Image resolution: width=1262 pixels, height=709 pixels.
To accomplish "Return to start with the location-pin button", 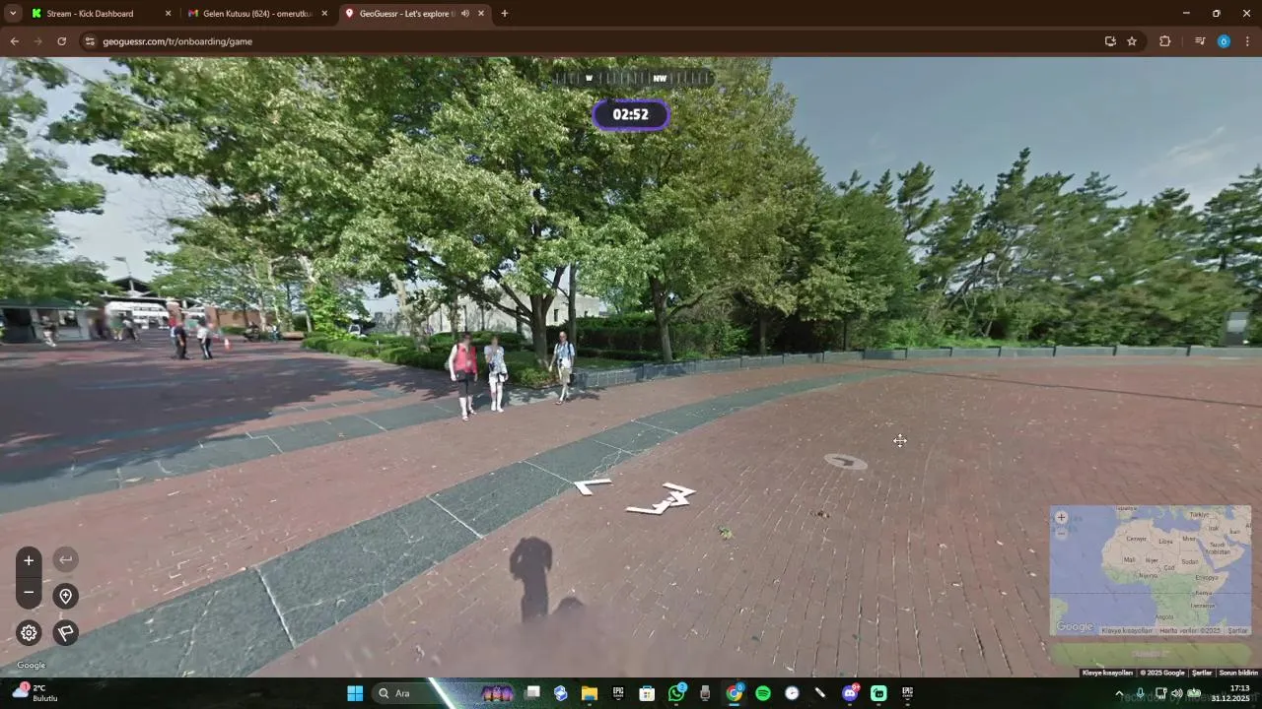I will tap(65, 596).
